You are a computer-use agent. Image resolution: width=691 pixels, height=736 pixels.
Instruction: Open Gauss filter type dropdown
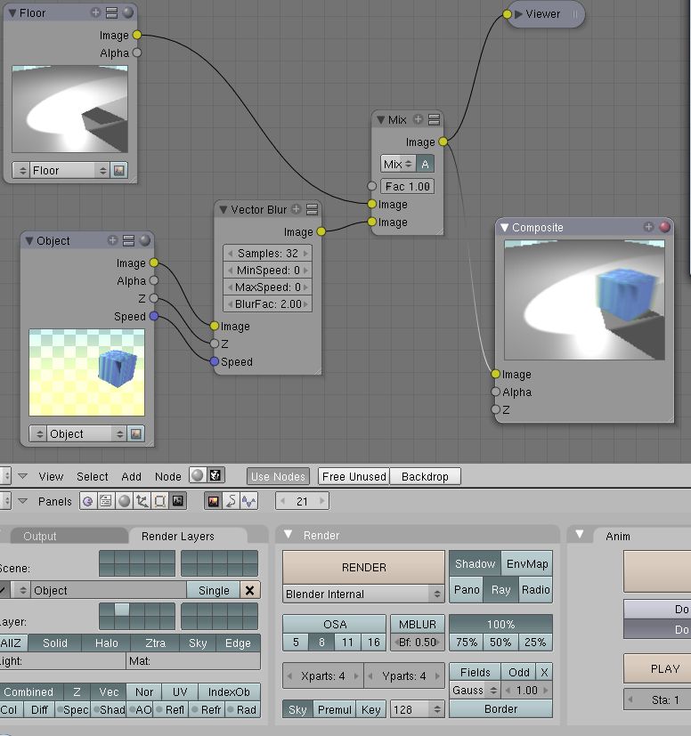[x=475, y=691]
